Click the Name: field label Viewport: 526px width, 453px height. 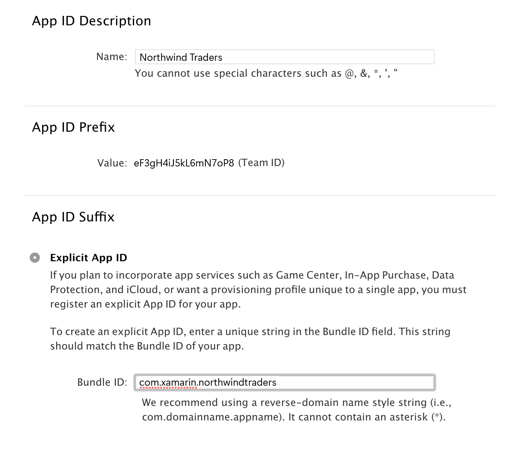pos(111,56)
